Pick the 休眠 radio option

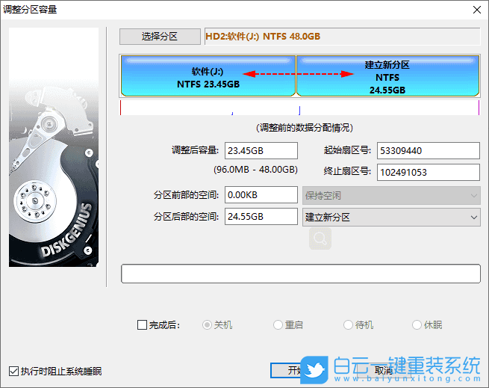click(417, 325)
